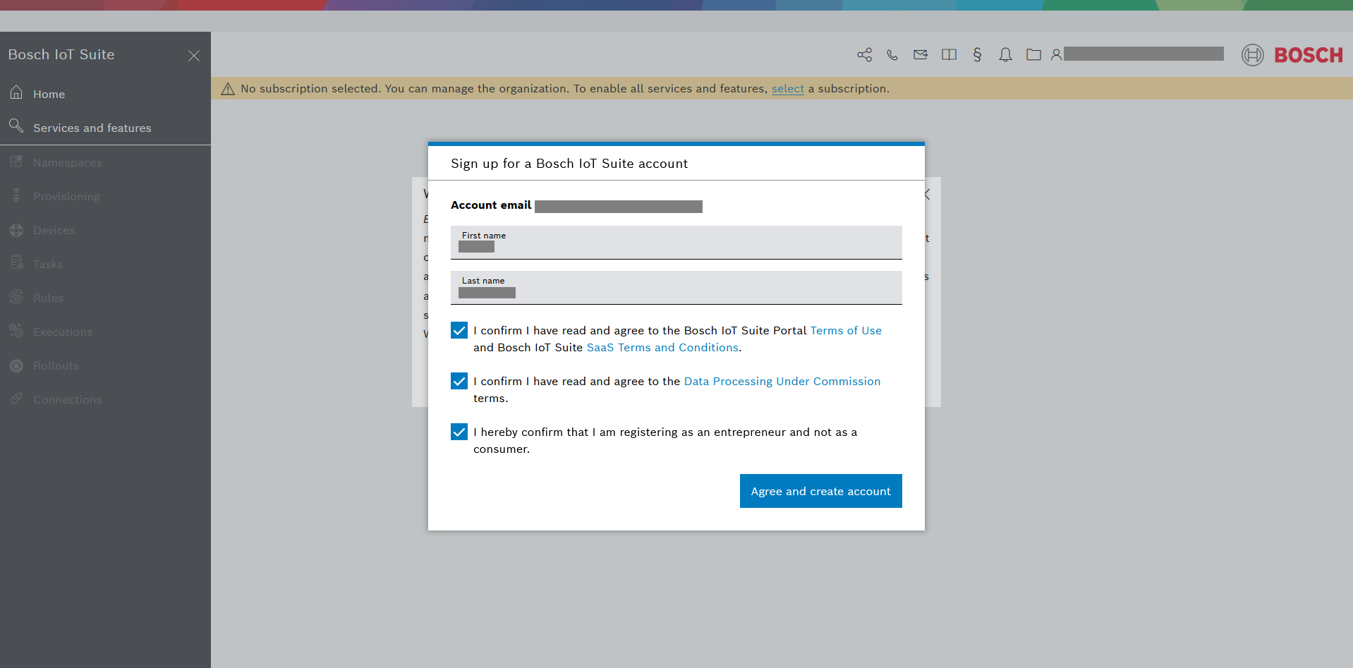This screenshot has height=668, width=1353.
Task: Uncheck the Data Processing confirmation checkbox
Action: 459,381
